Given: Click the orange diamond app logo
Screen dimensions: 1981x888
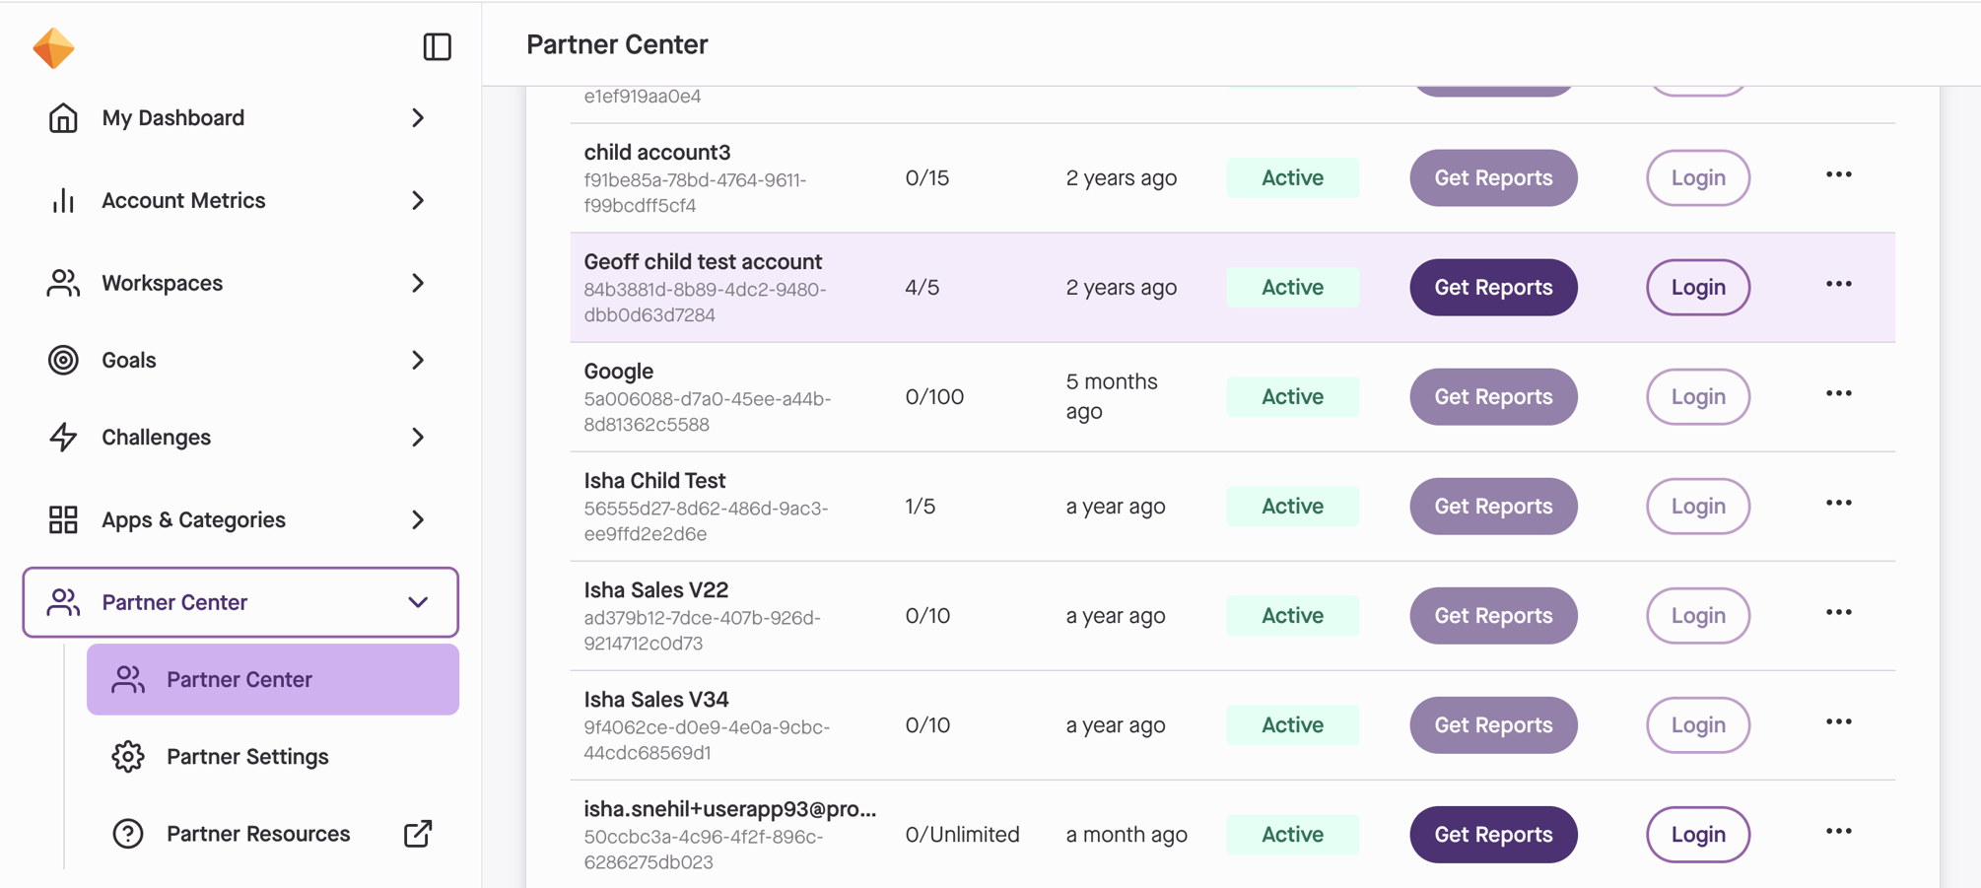Looking at the screenshot, I should point(54,46).
